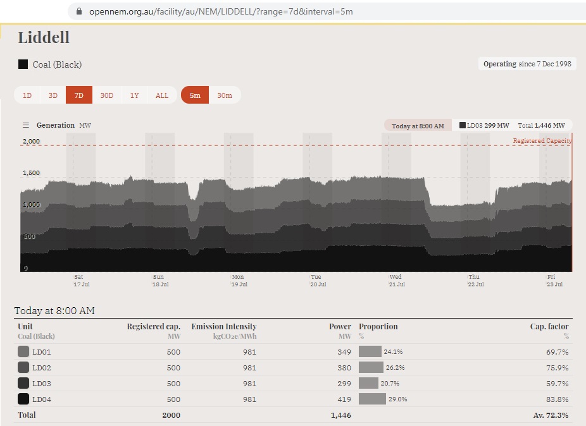The image size is (586, 426).
Task: Click the Cap. factor column header
Action: (549, 326)
